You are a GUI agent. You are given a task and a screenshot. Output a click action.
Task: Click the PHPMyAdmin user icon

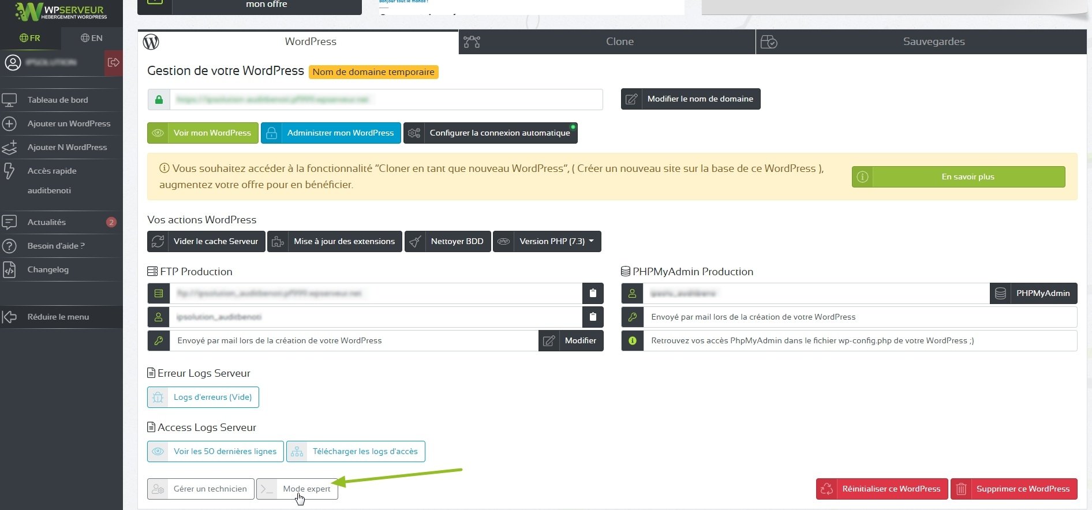(633, 293)
